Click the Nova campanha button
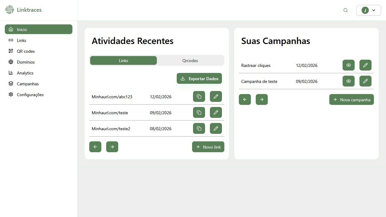 pos(352,99)
